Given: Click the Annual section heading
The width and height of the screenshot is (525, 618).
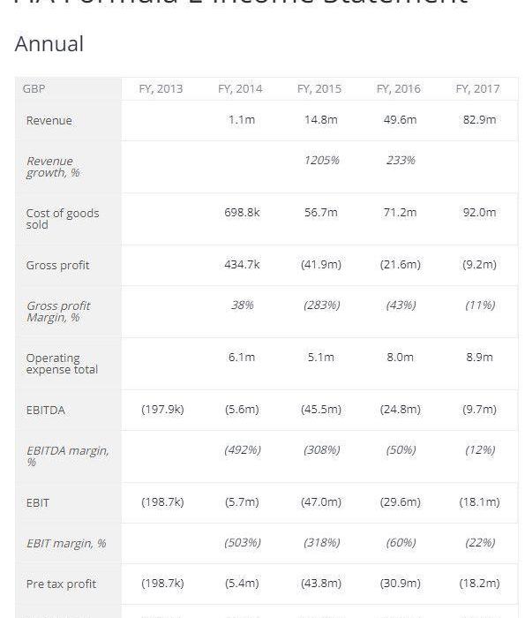Looking at the screenshot, I should click(49, 44).
